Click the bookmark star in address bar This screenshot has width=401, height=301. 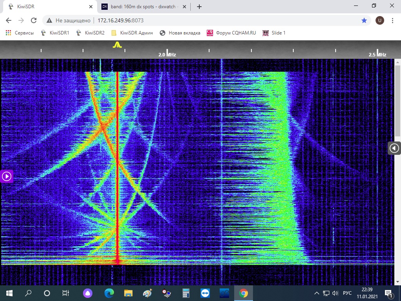coord(364,20)
